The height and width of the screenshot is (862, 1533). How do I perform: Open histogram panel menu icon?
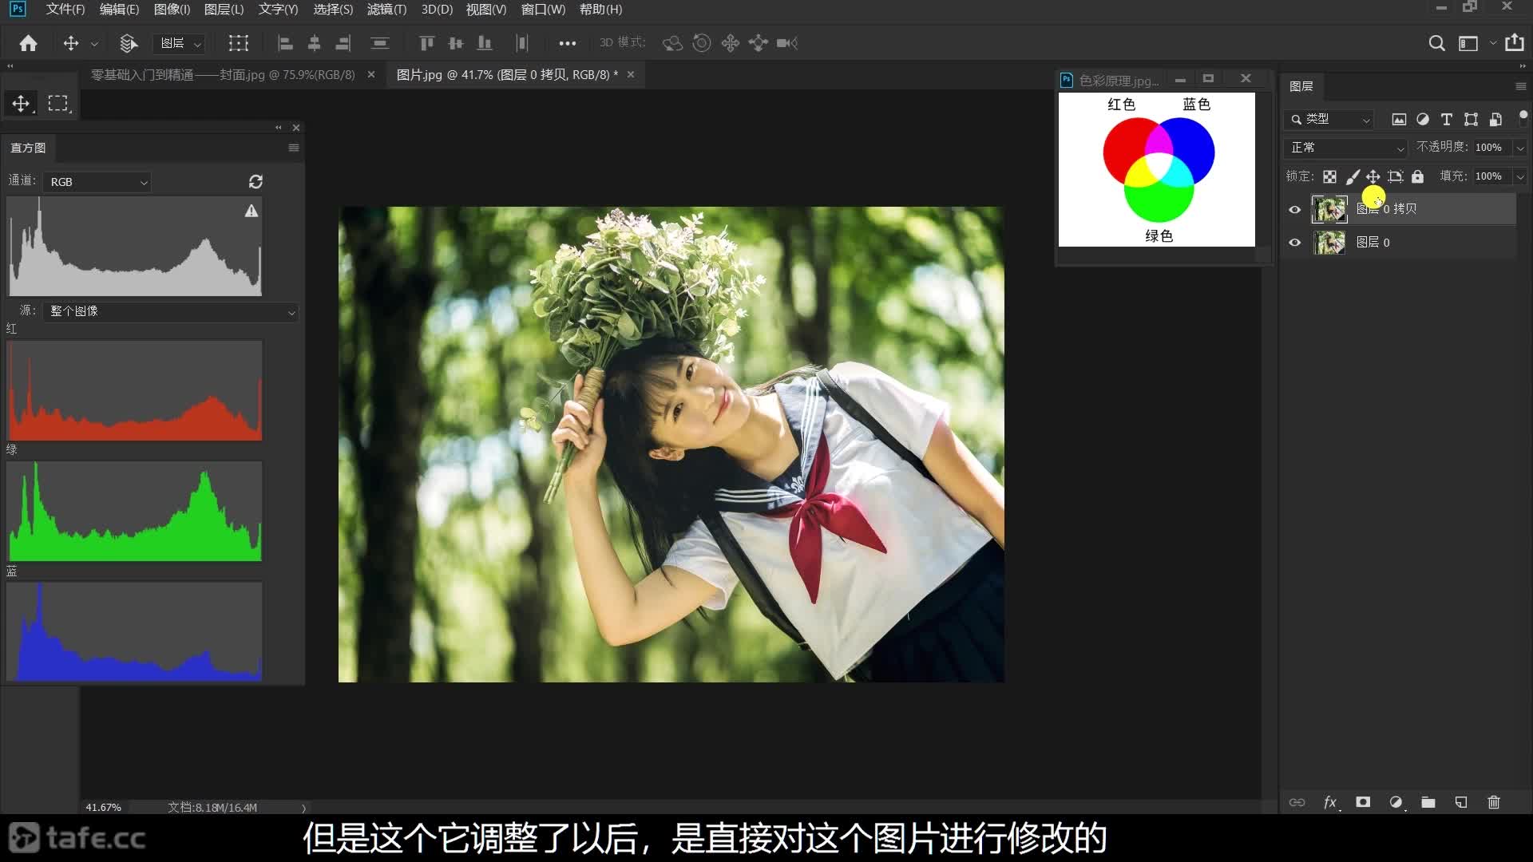click(294, 148)
